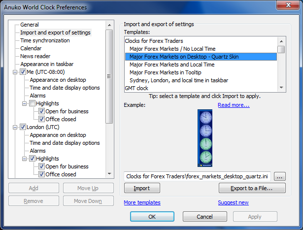Toggle the Me (UTC-08:00) checkbox
The image size is (303, 230).
[23, 72]
